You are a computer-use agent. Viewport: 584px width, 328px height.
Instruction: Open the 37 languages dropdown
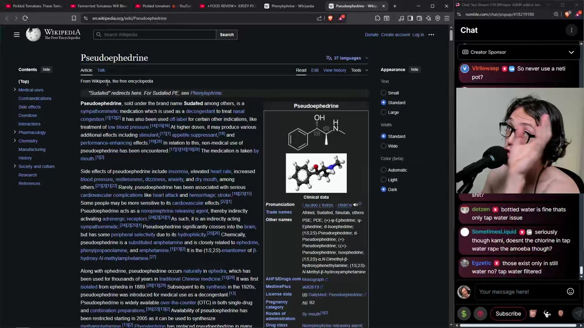[347, 58]
